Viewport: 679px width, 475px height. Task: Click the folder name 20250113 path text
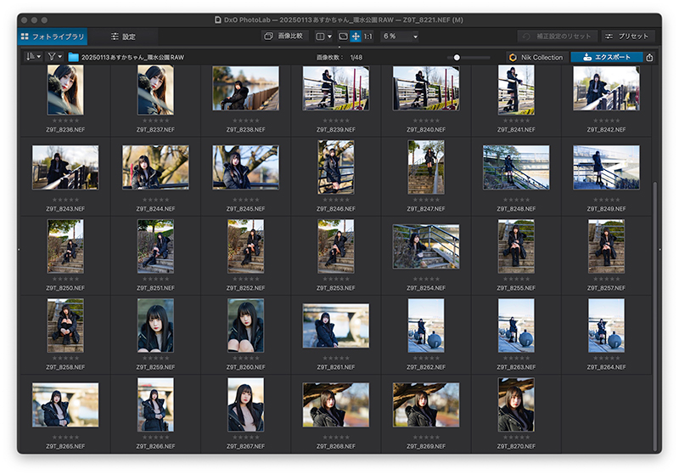[132, 57]
